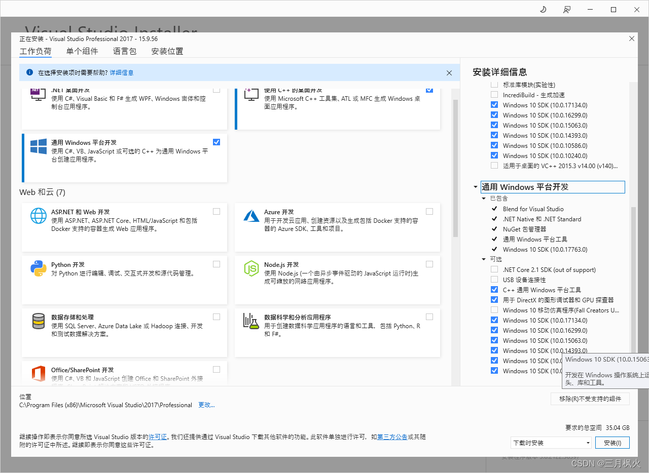The image size is (649, 473).
Task: Click the blue info icon in help banner
Action: (x=29, y=72)
